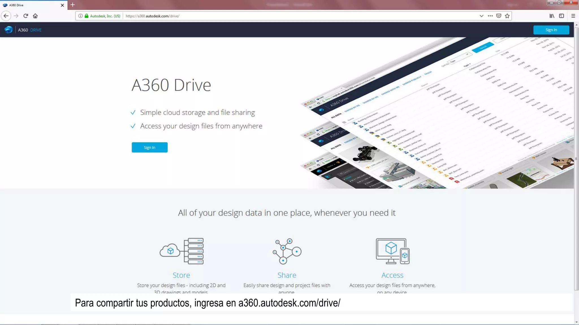Click the Store cloud server icon
This screenshot has height=325, width=579.
coord(182,251)
